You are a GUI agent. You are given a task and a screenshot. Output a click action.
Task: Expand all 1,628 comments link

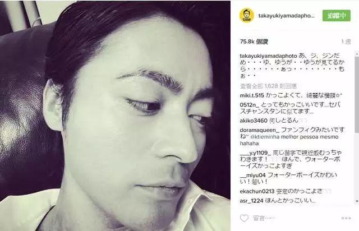click(268, 86)
